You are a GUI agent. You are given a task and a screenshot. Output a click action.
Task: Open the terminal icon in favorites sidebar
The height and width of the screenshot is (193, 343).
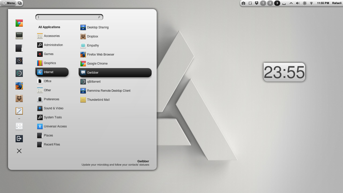(19, 35)
